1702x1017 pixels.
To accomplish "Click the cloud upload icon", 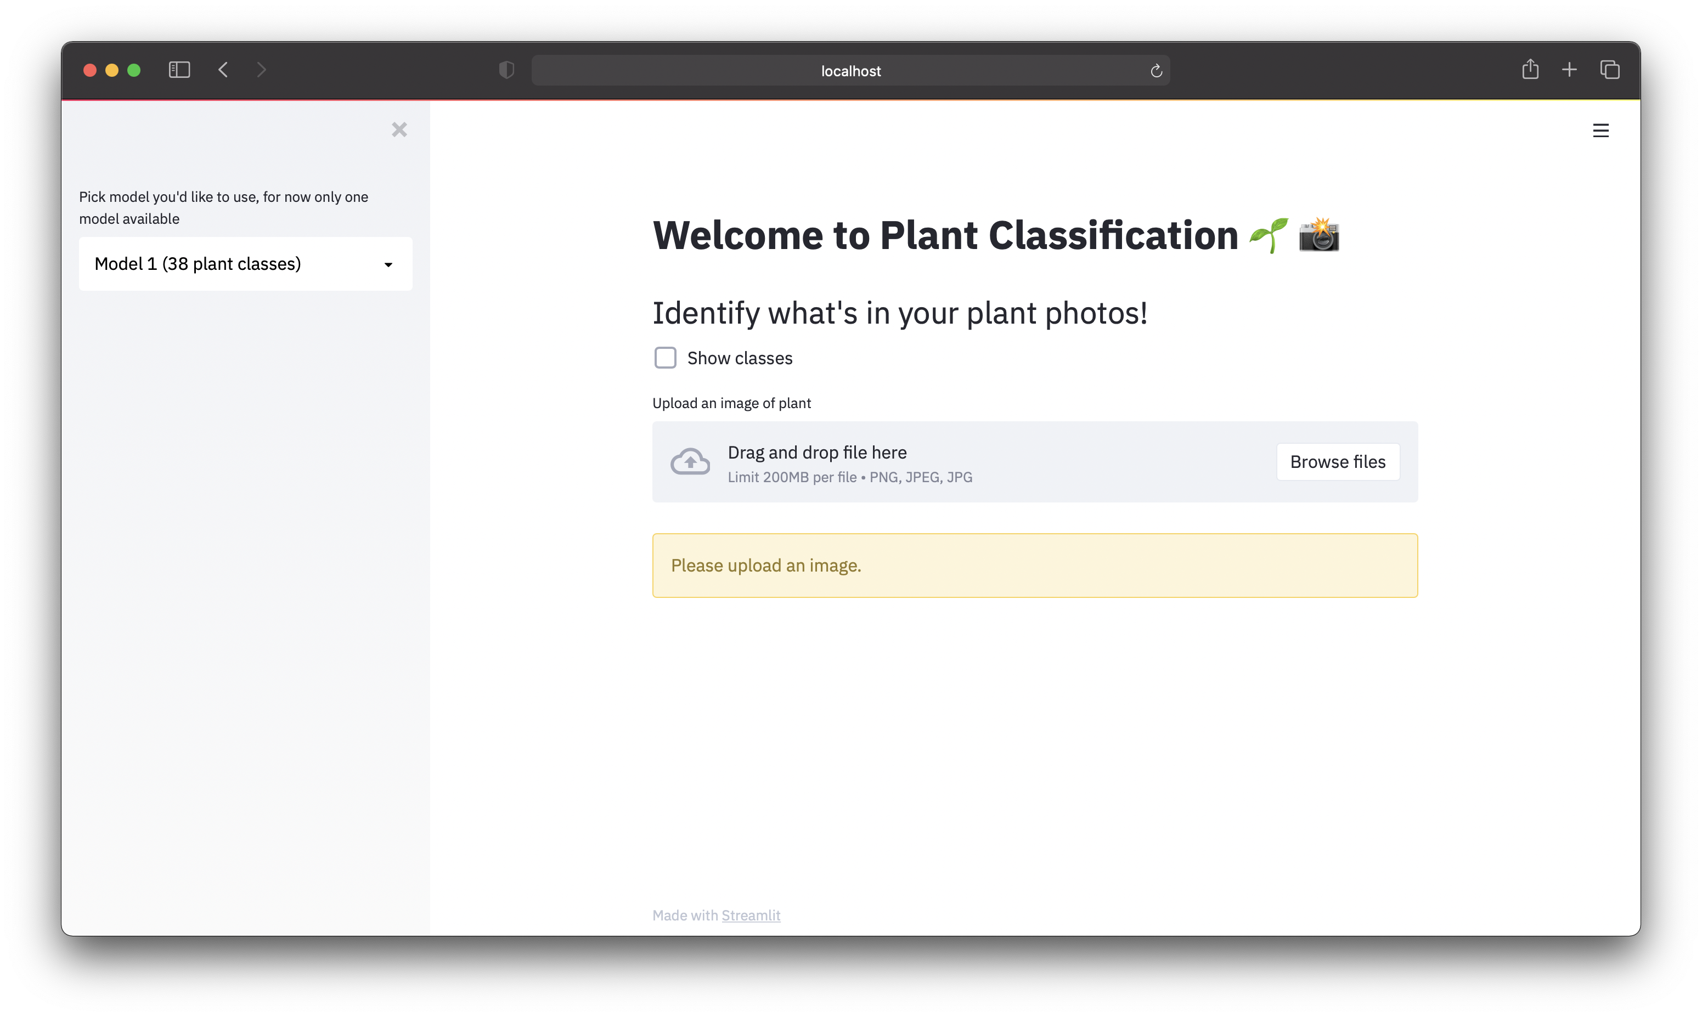I will pyautogui.click(x=690, y=462).
